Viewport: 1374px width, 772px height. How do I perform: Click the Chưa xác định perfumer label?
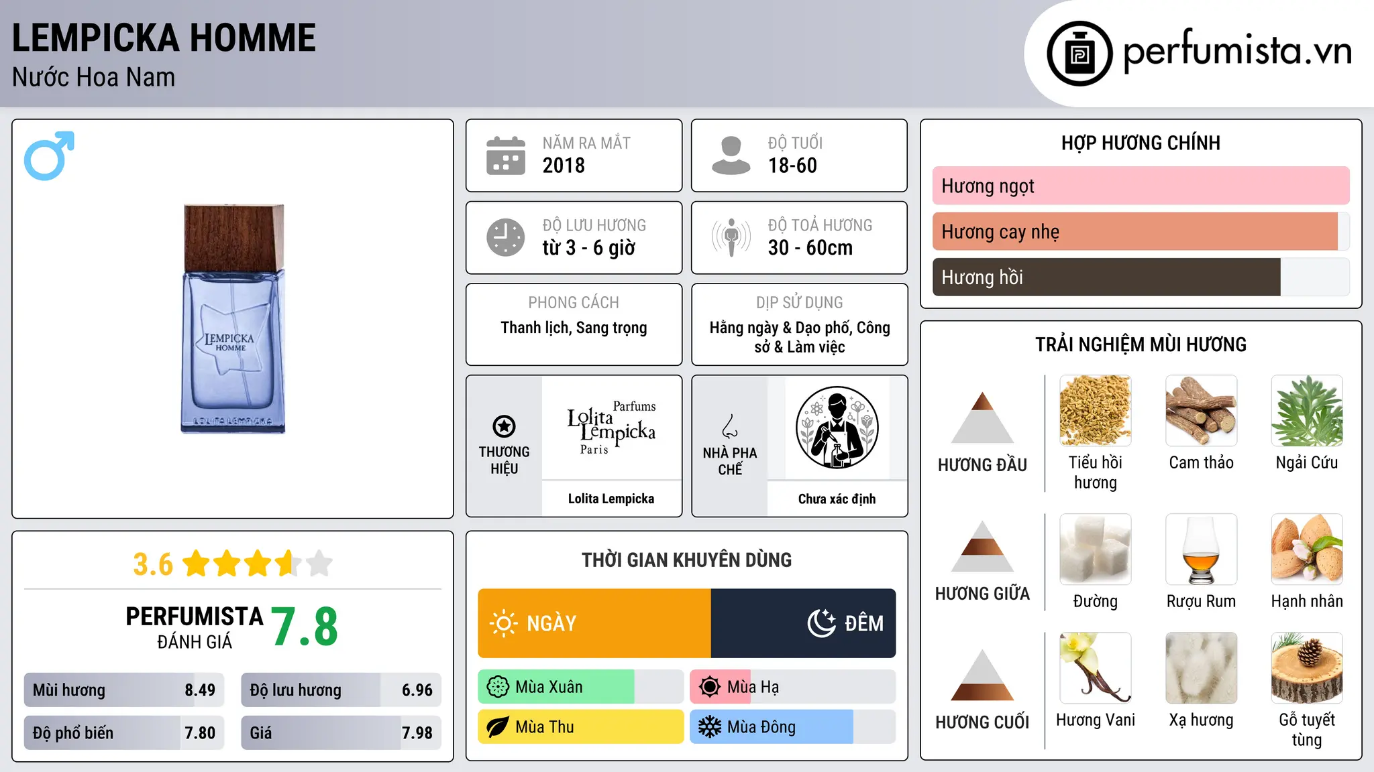[837, 499]
